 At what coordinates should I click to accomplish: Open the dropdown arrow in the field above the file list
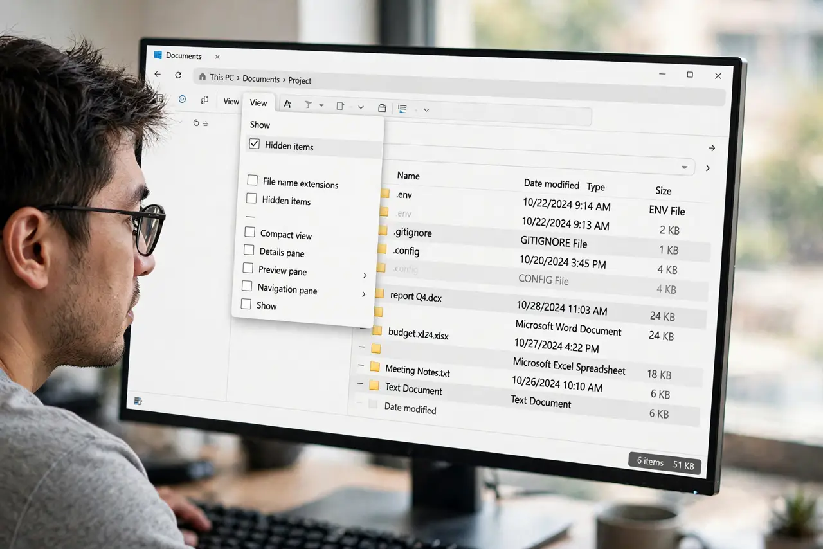point(684,167)
